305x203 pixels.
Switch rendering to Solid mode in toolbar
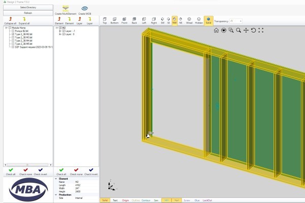click(208, 21)
